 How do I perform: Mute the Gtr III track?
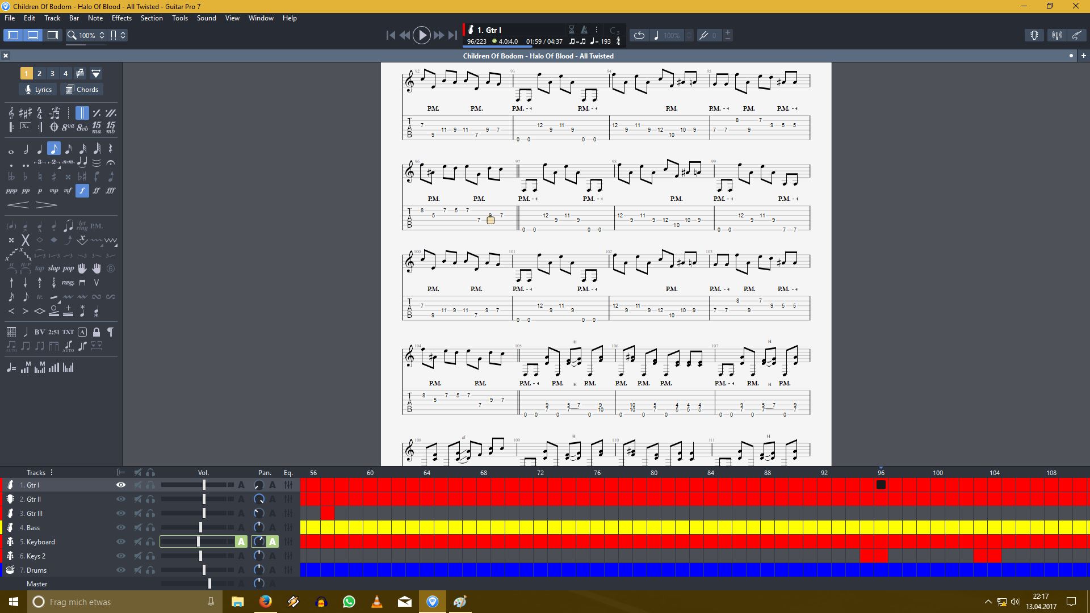pyautogui.click(x=137, y=513)
